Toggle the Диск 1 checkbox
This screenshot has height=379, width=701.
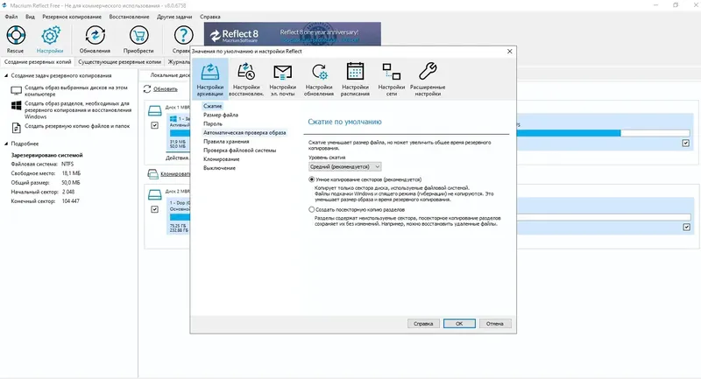pos(155,125)
